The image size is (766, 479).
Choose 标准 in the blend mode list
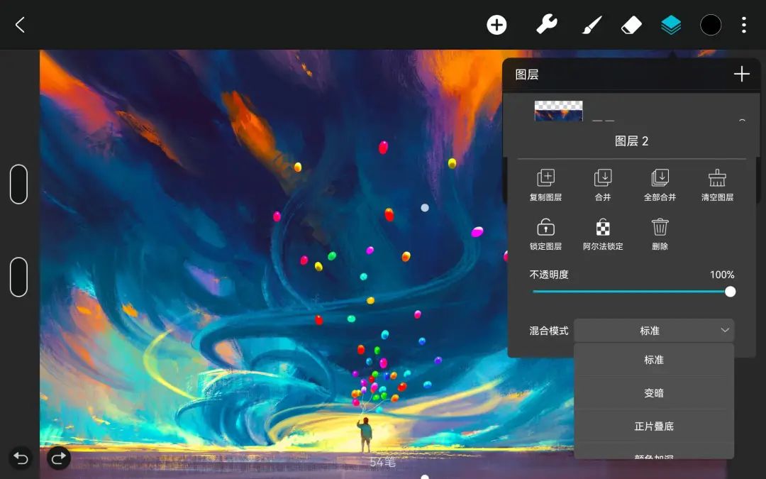(x=654, y=360)
